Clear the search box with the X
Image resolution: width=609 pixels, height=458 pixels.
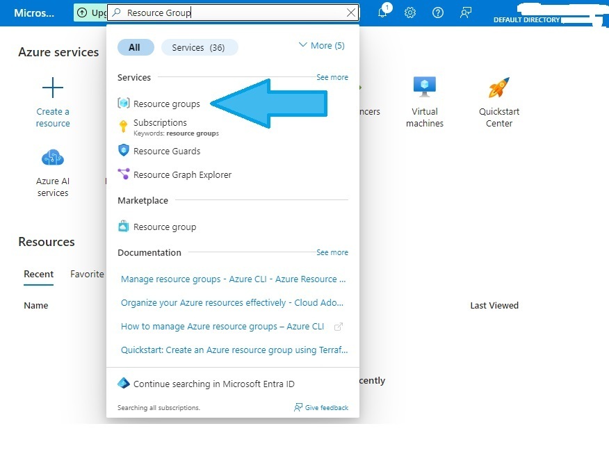[350, 13]
